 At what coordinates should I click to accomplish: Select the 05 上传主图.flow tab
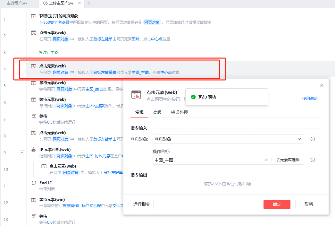tap(58, 3)
